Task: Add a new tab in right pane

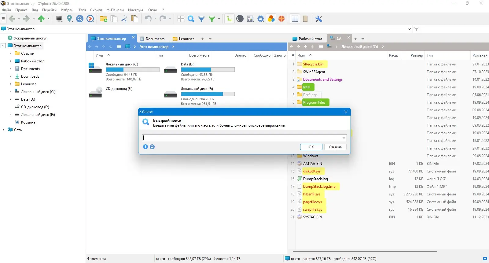Action: tap(355, 39)
